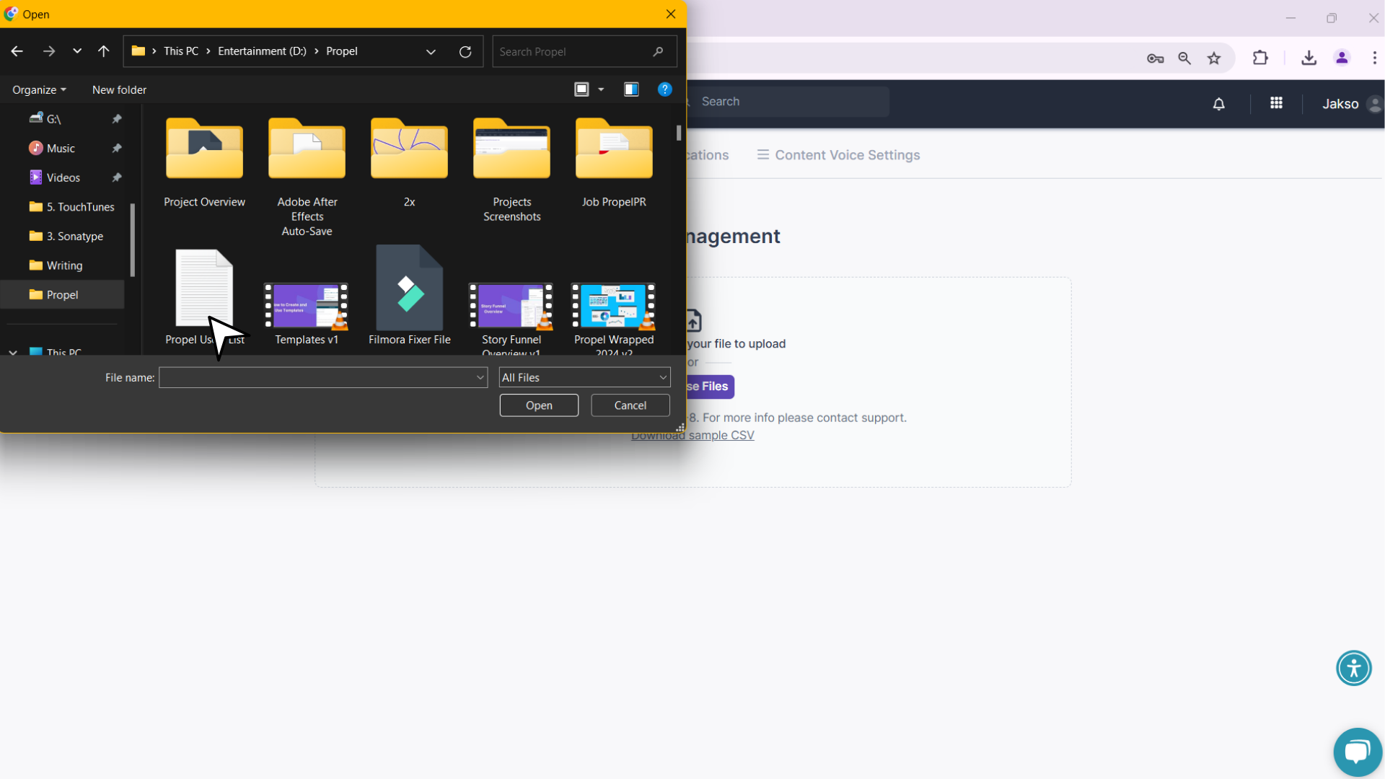The image size is (1385, 779).
Task: Toggle the preview pane
Action: (631, 89)
